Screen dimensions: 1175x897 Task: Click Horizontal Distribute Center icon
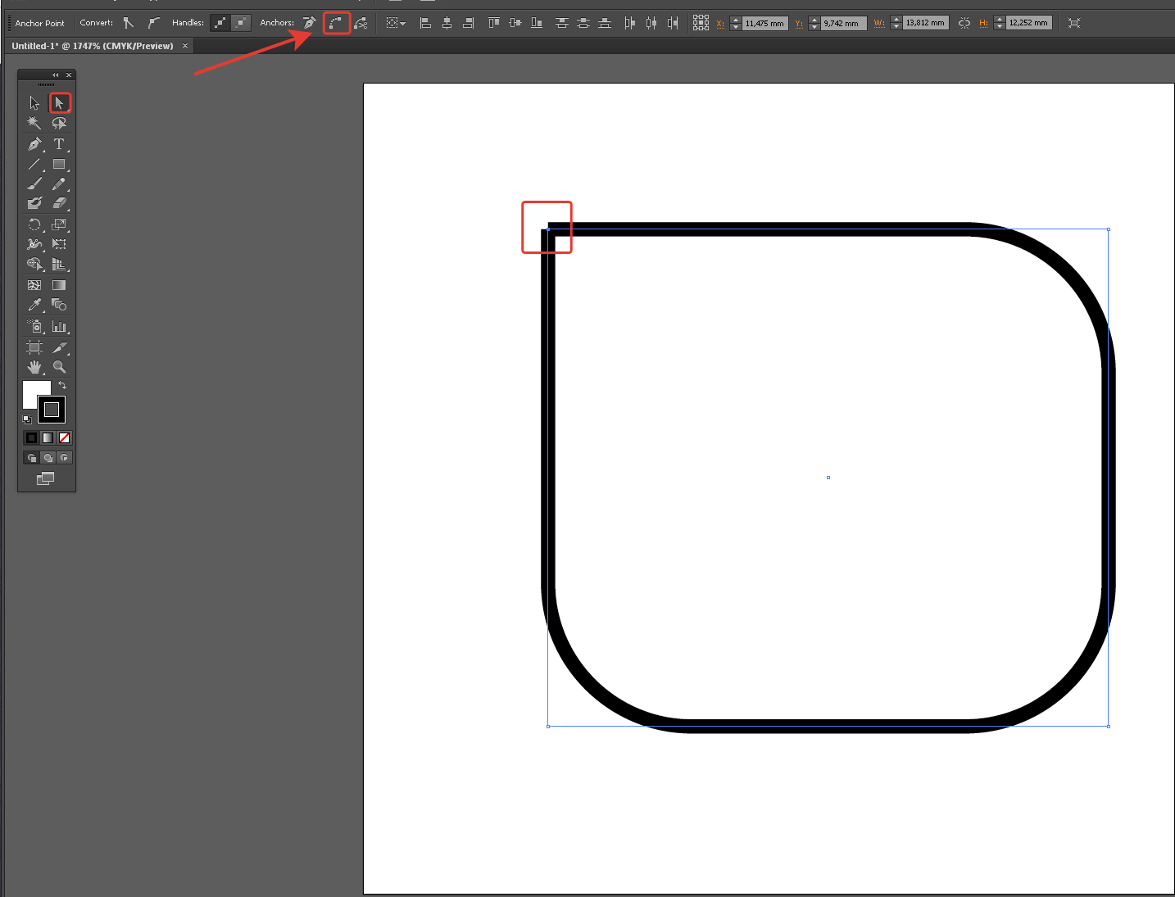point(651,23)
